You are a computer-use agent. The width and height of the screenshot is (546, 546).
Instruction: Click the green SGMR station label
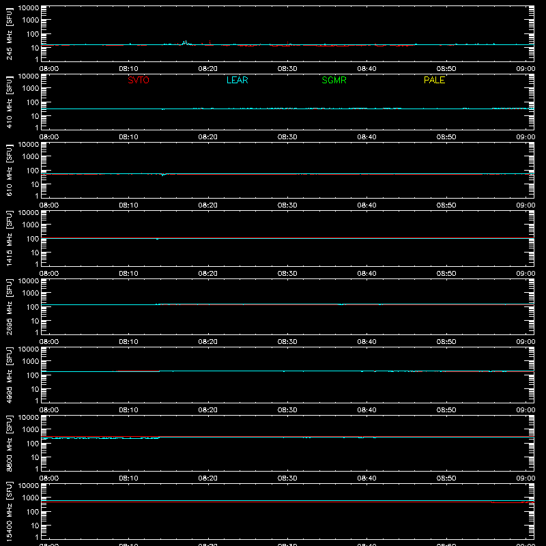[x=334, y=80]
